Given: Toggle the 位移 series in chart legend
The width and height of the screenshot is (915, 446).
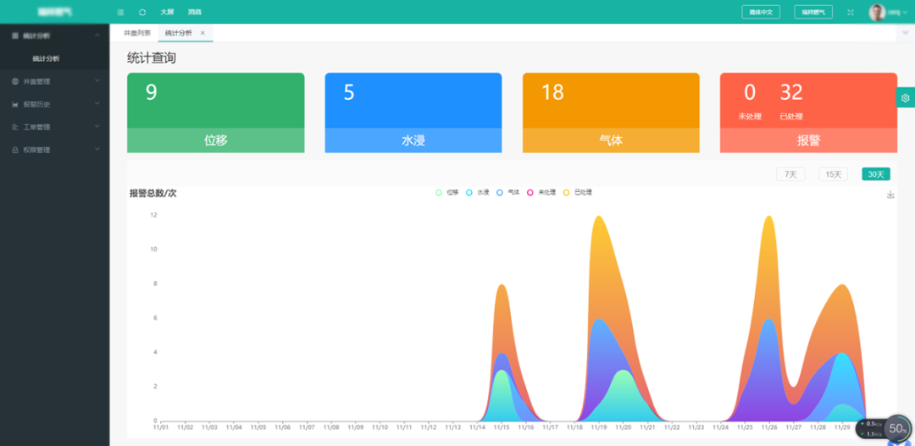Looking at the screenshot, I should click(x=446, y=193).
